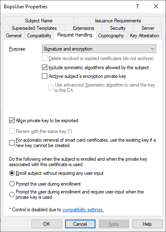Image resolution: width=166 pixels, height=232 pixels.
Task: Open the Superseded Templates tab
Action: point(34,28)
